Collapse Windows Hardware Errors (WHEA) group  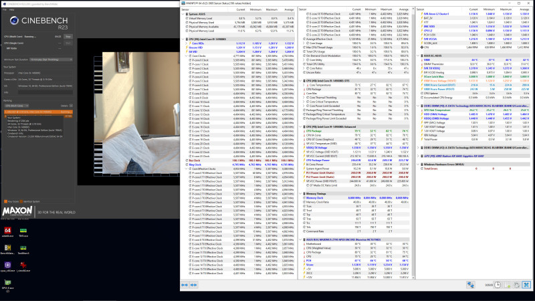tap(419, 165)
